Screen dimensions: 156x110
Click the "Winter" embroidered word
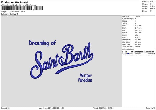point(86,75)
